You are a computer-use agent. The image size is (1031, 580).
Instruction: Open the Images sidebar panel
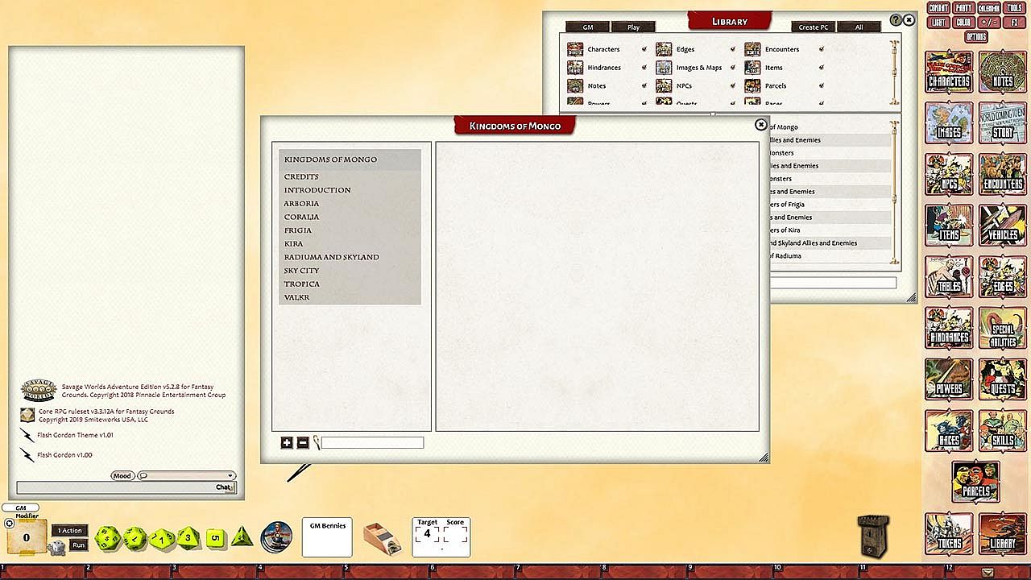949,123
